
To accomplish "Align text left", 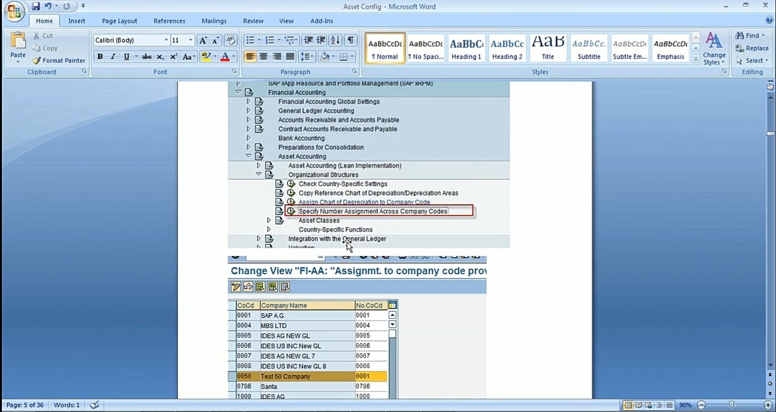I will [250, 57].
